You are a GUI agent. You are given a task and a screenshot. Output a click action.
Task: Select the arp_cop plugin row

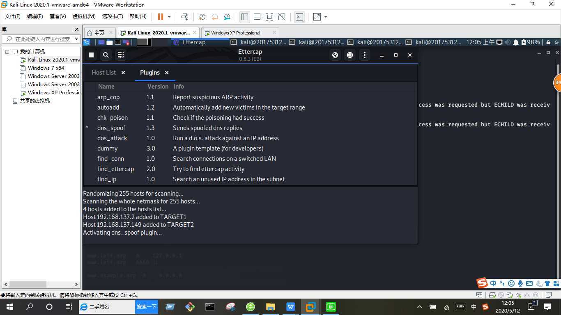pos(250,97)
